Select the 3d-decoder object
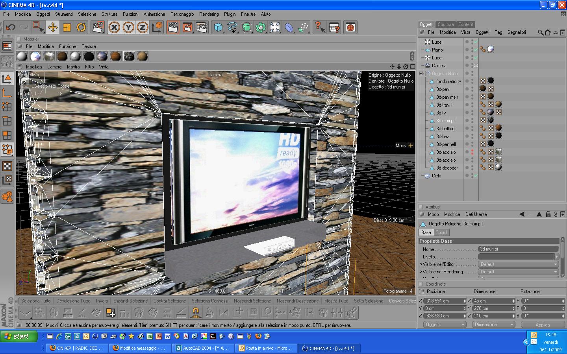Viewport: 567px width, 354px height. [x=447, y=168]
